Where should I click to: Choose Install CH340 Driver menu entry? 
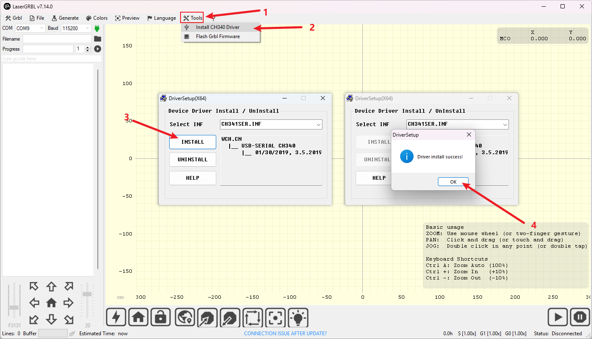pos(221,27)
